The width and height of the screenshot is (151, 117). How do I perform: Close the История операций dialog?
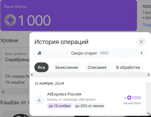point(141,42)
